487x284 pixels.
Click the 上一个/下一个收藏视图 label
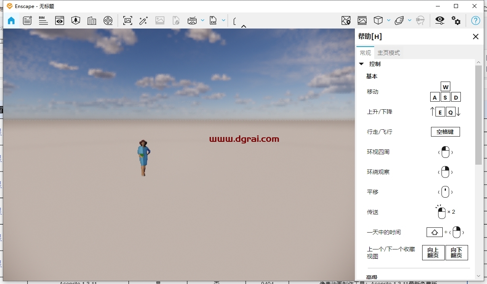391,253
